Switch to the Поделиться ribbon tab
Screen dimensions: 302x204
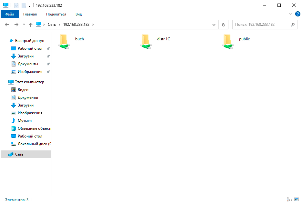pyautogui.click(x=56, y=14)
